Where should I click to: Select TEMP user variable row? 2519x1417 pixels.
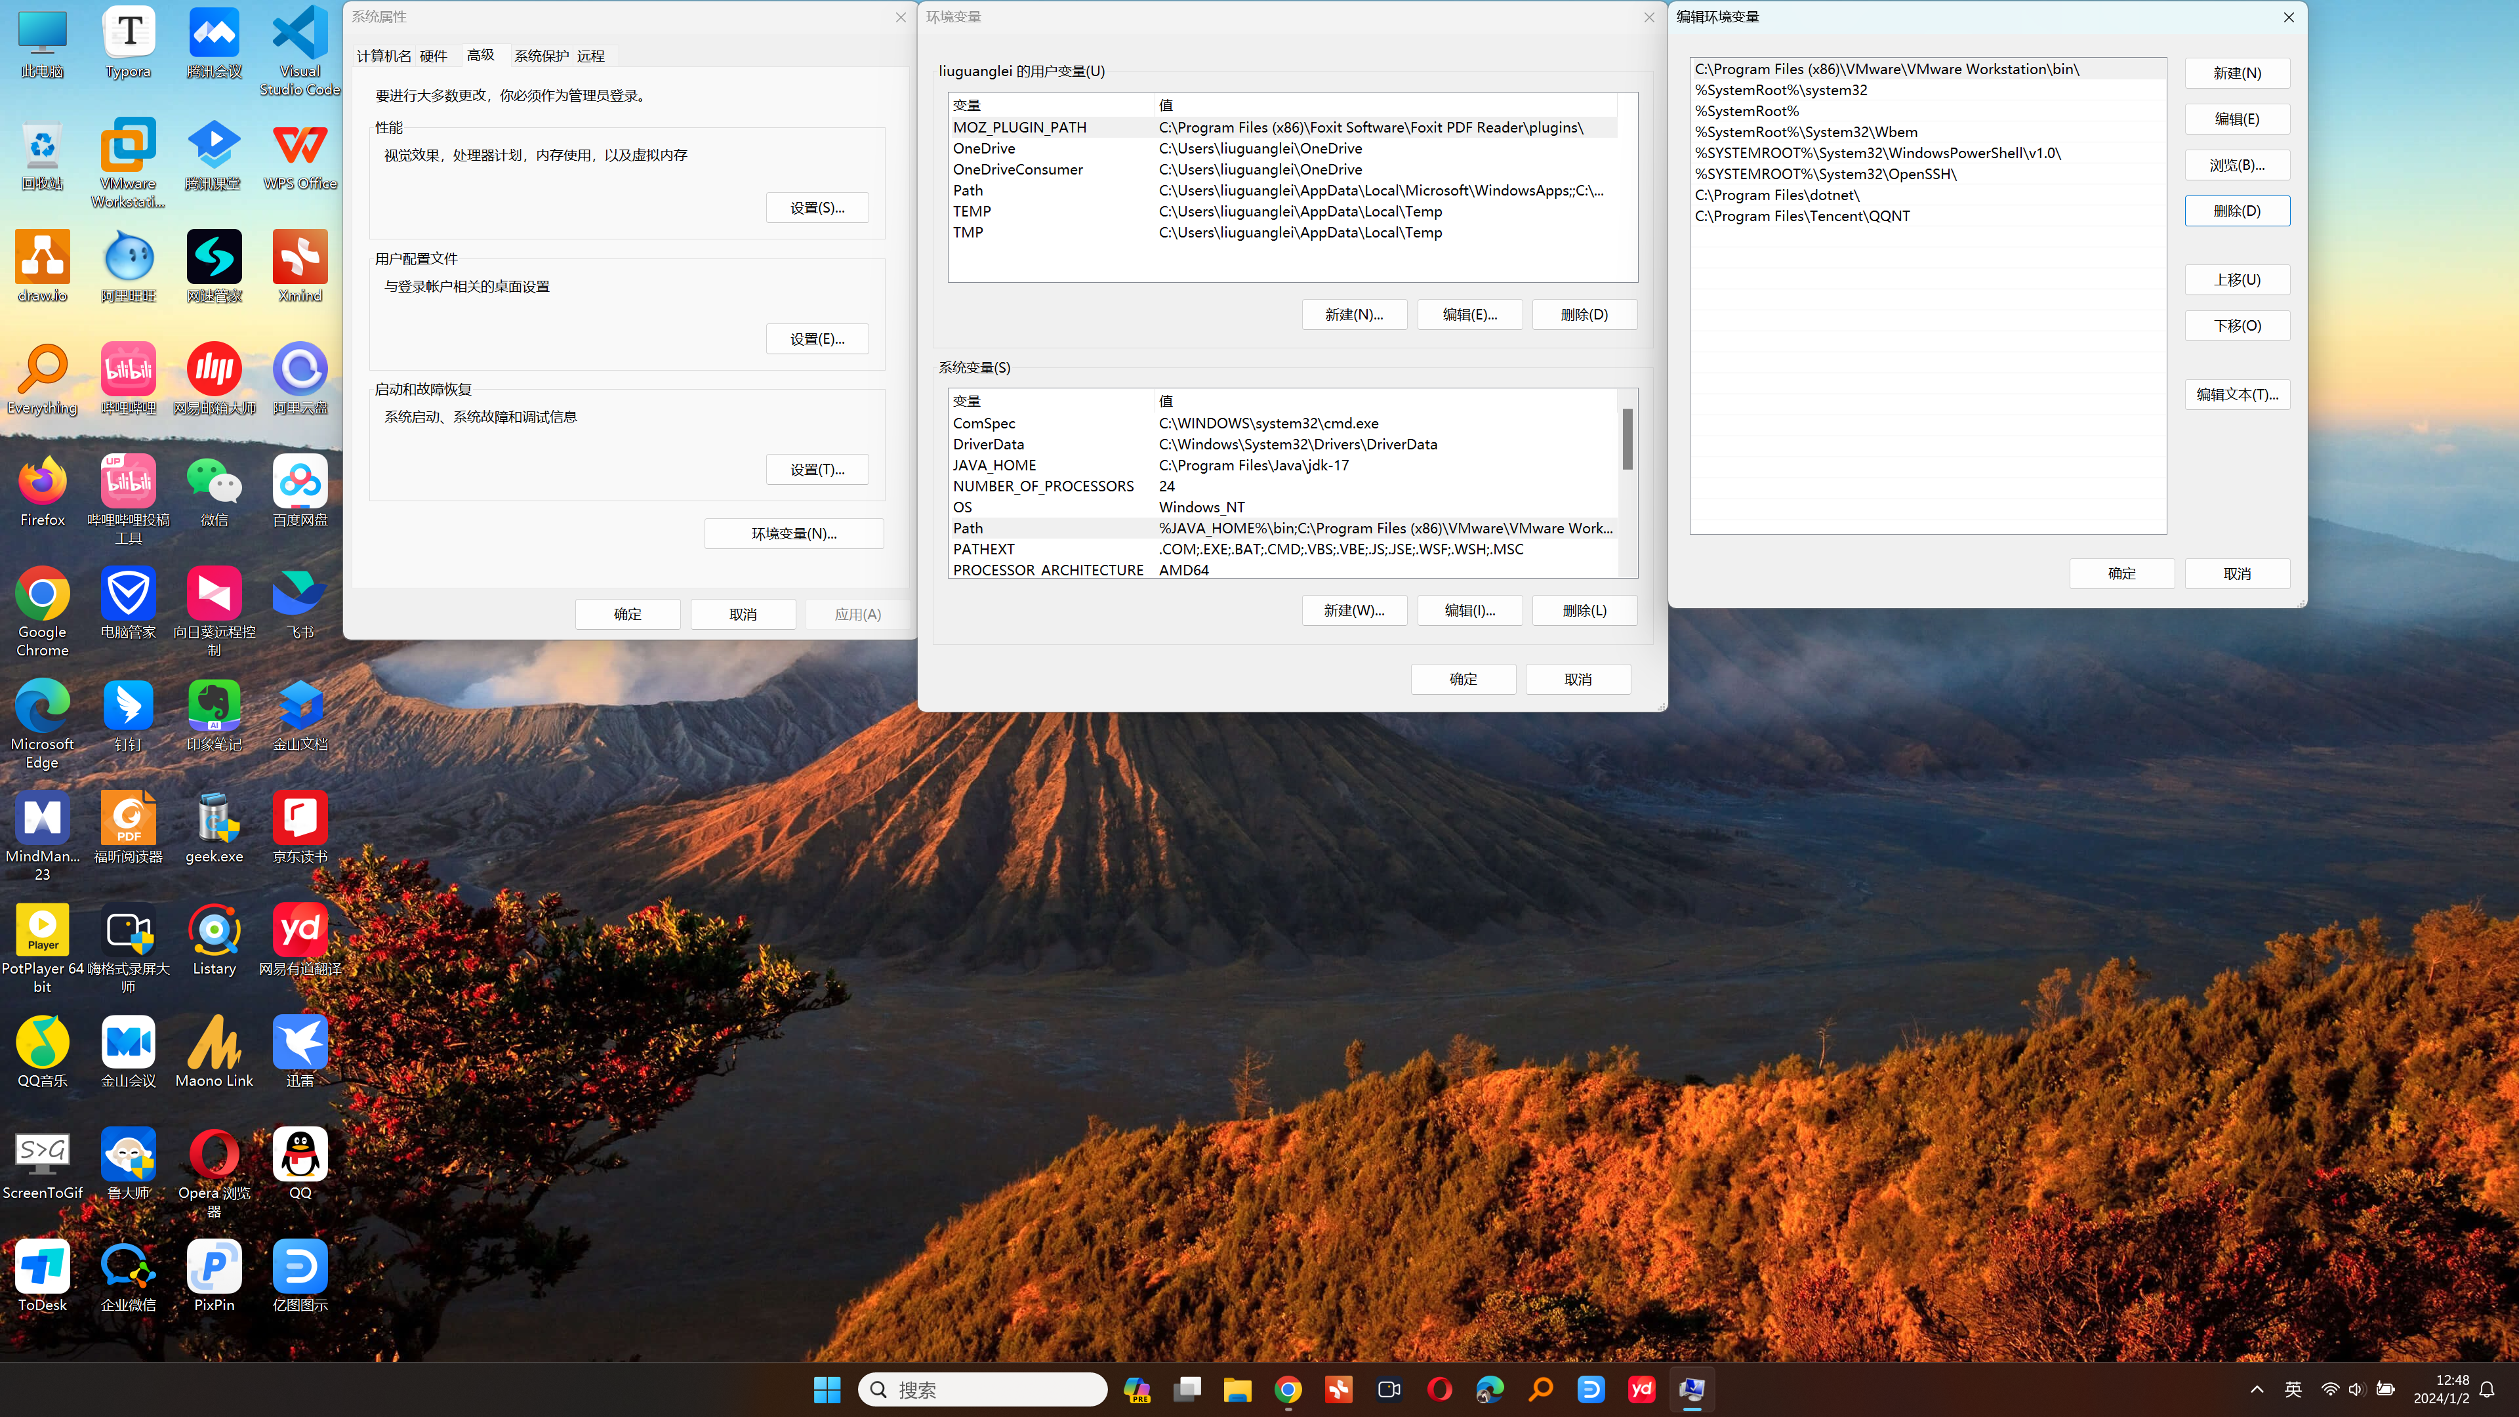(x=1282, y=211)
